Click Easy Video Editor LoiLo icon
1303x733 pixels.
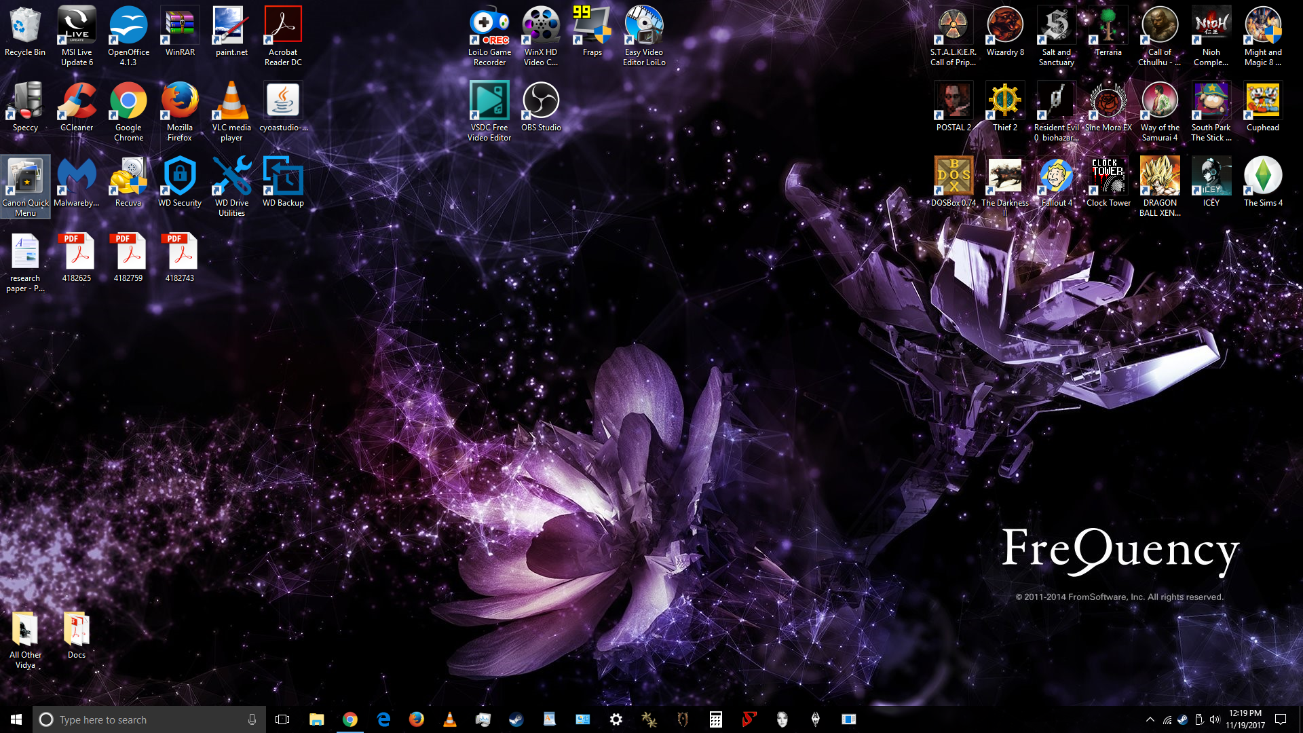click(x=644, y=37)
